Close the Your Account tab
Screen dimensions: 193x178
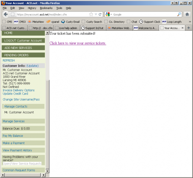(183, 28)
